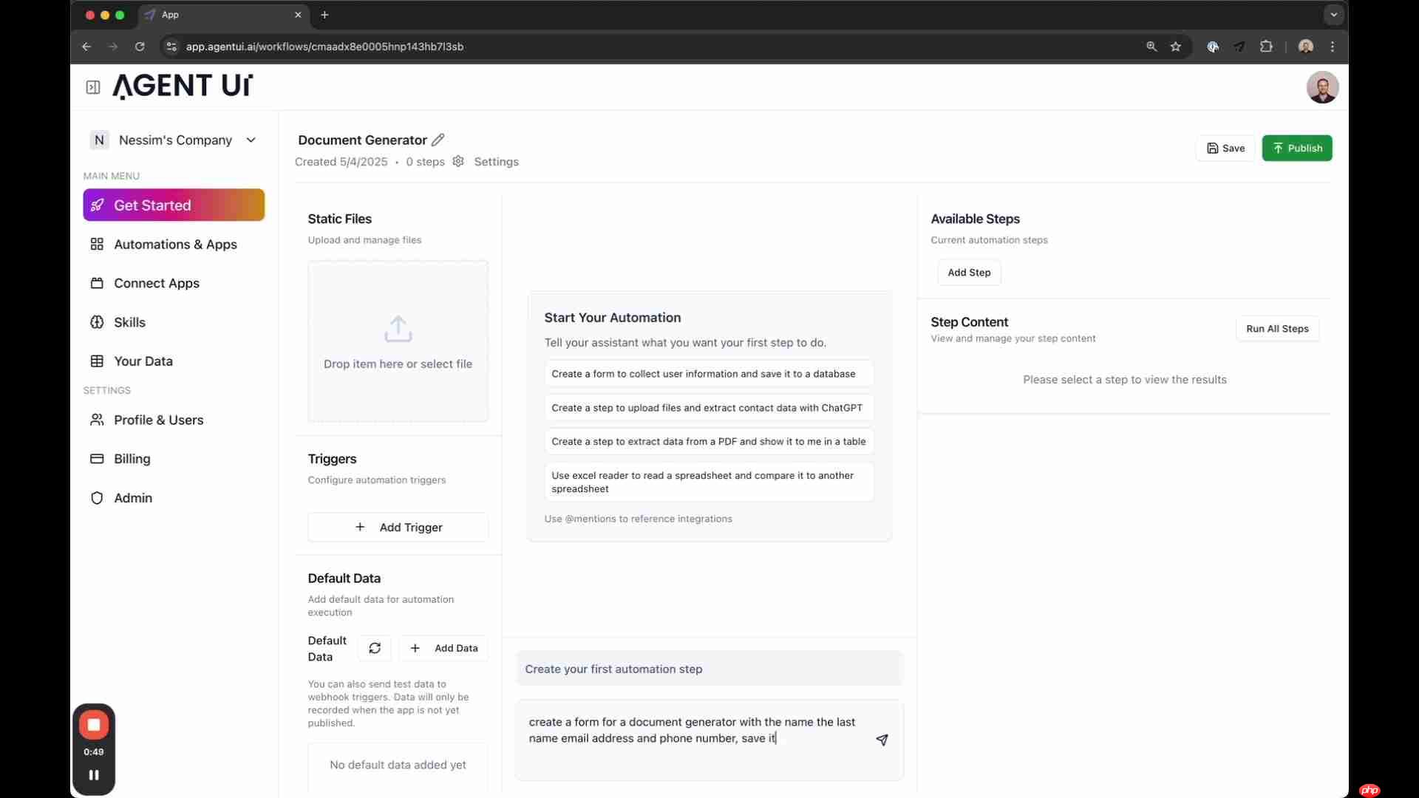The width and height of the screenshot is (1419, 798).
Task: Choose 'Create a form to collect user information' suggestion
Action: (x=709, y=374)
